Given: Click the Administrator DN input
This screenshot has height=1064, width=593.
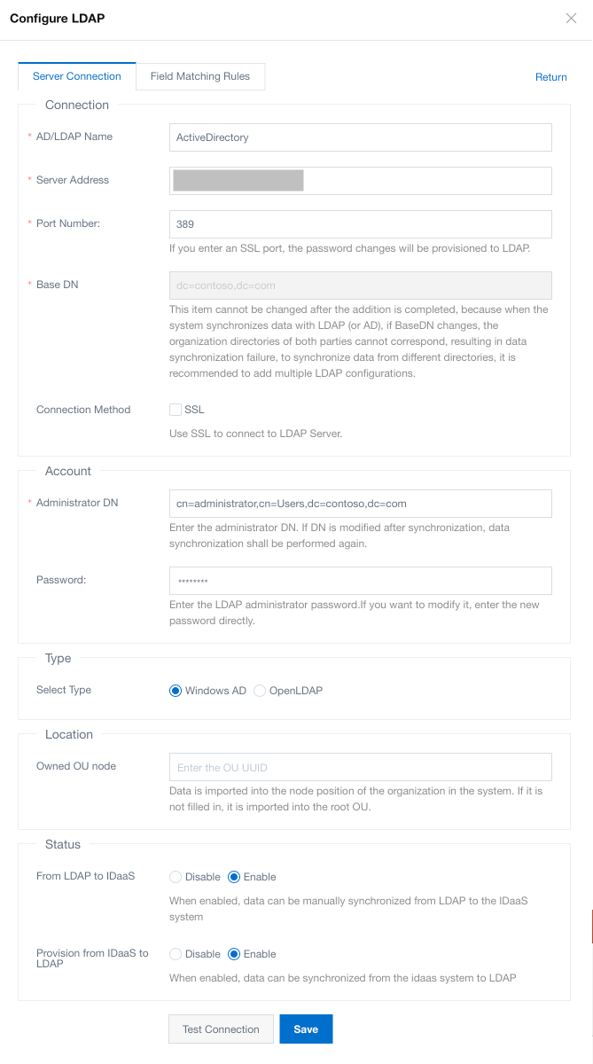Looking at the screenshot, I should coord(360,504).
